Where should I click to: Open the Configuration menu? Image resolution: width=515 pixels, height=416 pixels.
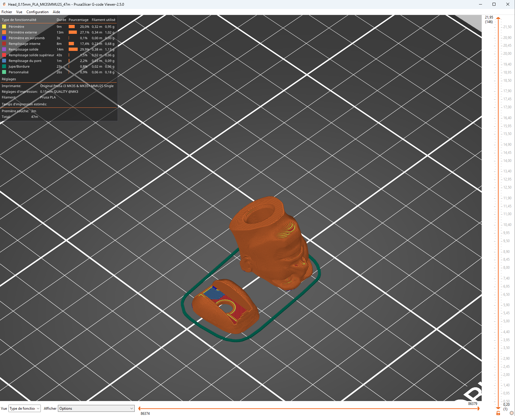37,12
